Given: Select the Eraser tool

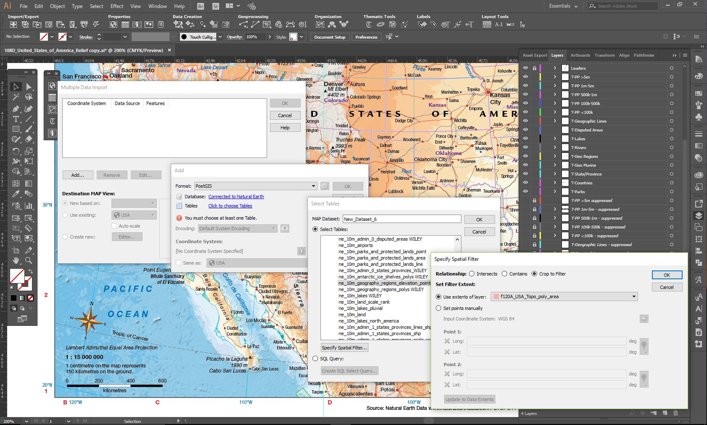Looking at the screenshot, I should tap(29, 139).
